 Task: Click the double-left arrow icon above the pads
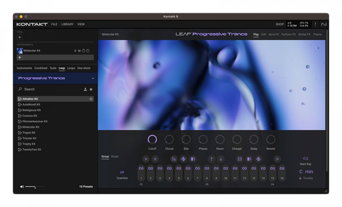click(x=155, y=159)
